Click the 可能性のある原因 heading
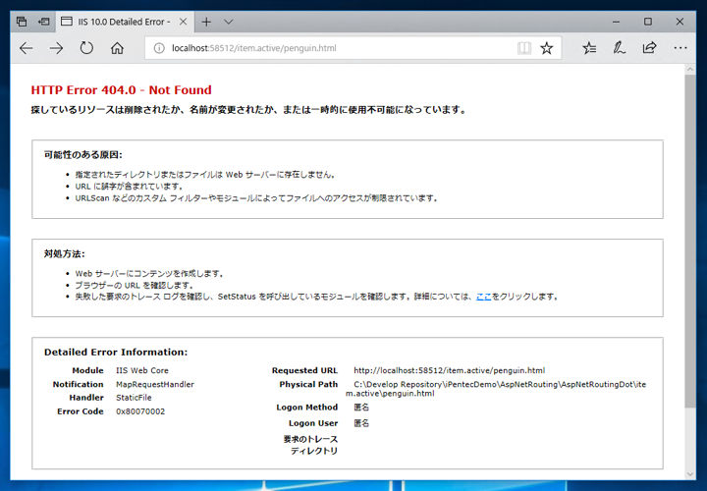This screenshot has width=707, height=491. pos(82,155)
